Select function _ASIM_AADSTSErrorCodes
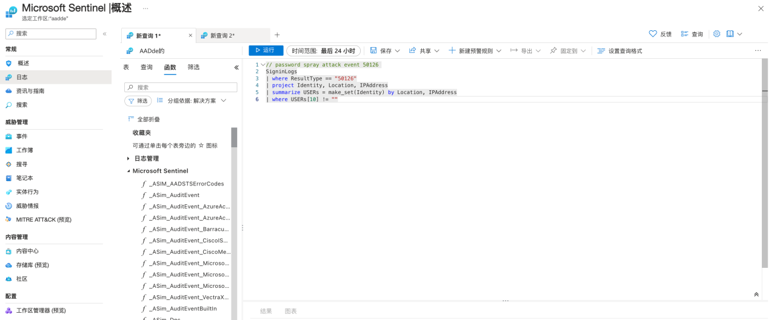 (x=186, y=184)
